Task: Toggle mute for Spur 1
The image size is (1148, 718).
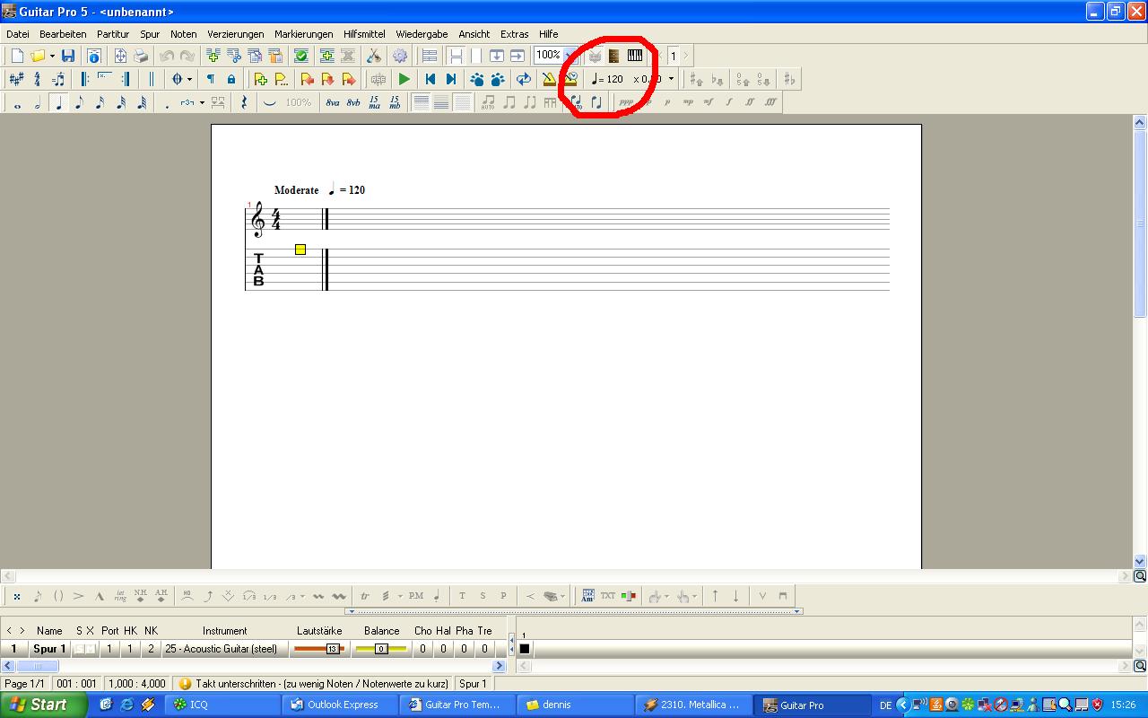Action: [90, 649]
